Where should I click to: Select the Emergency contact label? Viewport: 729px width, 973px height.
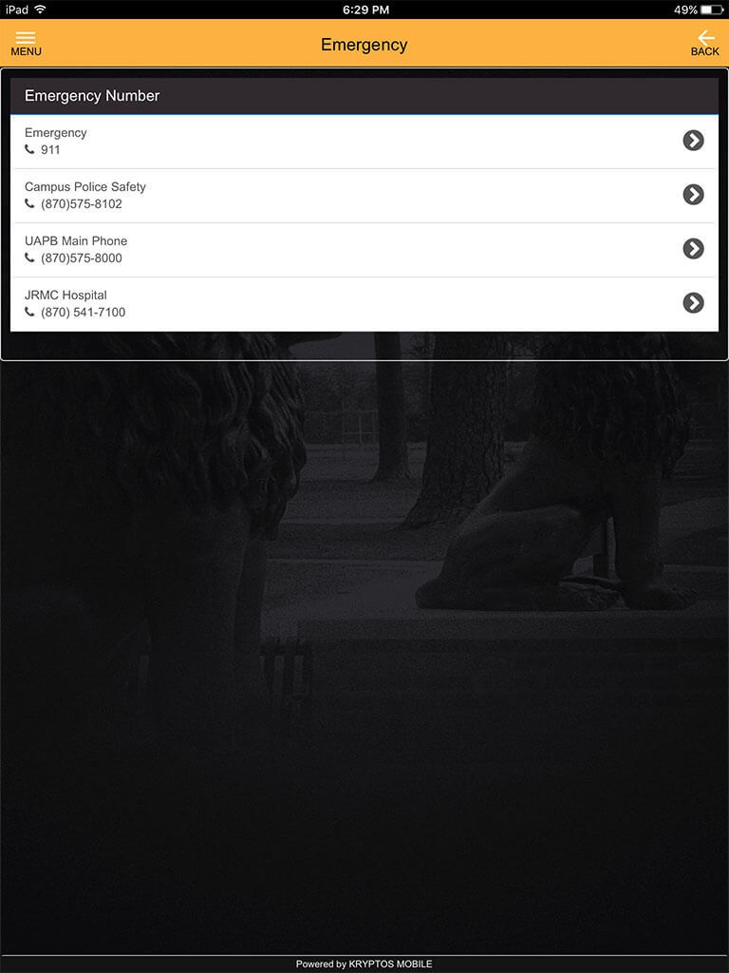click(56, 133)
